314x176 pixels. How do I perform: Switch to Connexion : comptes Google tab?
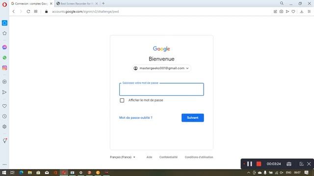coord(31,3)
